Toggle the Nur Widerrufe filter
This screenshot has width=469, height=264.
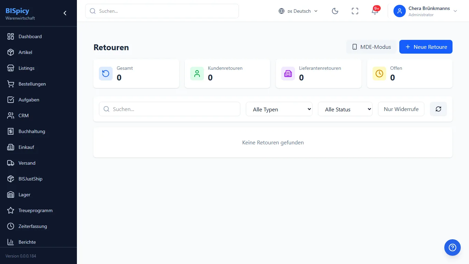401,109
